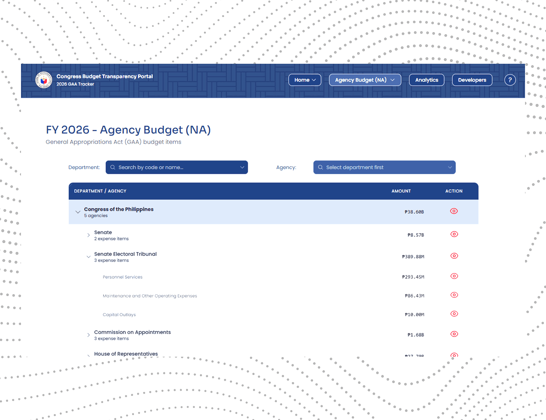The width and height of the screenshot is (546, 420).
Task: View Senate row eye icon
Action: tap(454, 234)
